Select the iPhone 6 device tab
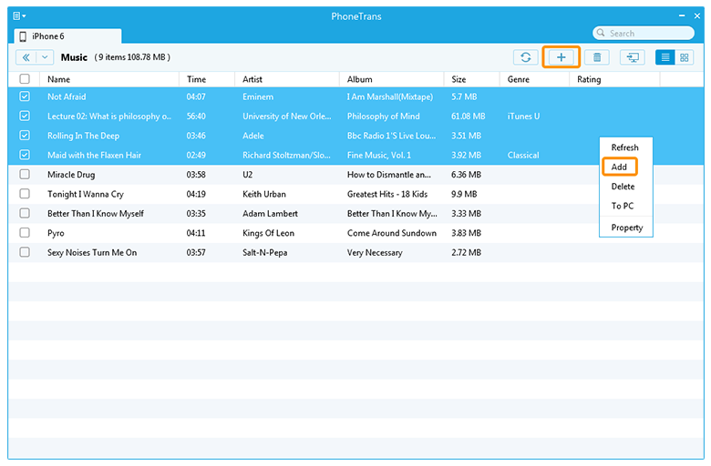 coord(67,35)
